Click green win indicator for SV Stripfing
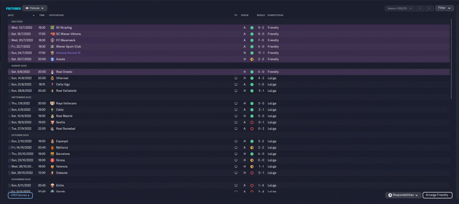459x204 pixels. pyautogui.click(x=252, y=28)
